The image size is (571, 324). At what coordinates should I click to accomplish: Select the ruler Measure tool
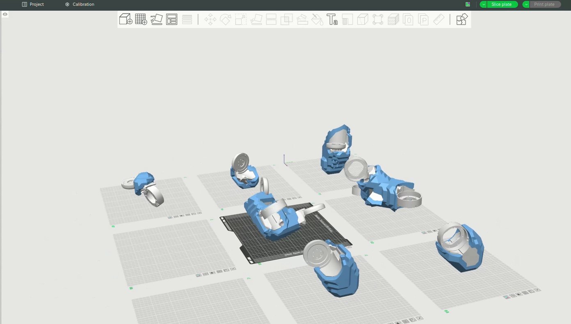pyautogui.click(x=439, y=19)
